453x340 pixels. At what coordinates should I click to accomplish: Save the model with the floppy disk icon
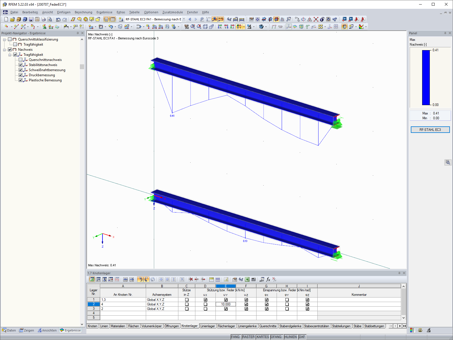point(31,19)
